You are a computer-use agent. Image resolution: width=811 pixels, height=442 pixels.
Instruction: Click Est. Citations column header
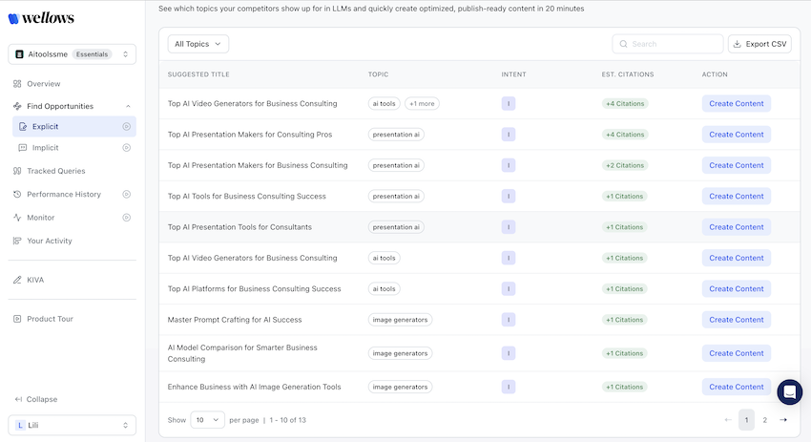coord(628,74)
